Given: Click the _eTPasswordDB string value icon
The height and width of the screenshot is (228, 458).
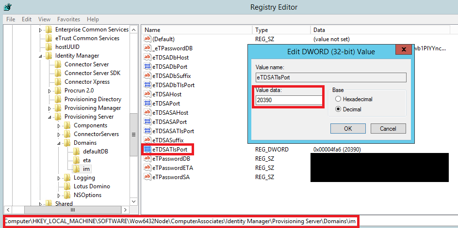Looking at the screenshot, I should click(x=147, y=48).
